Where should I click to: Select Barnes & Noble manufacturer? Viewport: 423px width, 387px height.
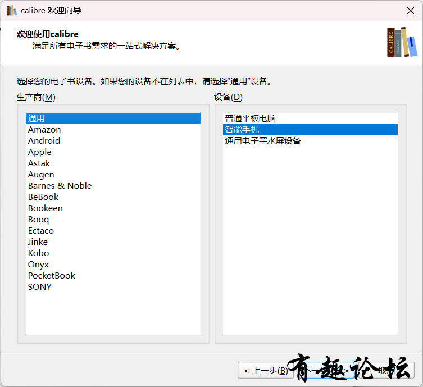click(113, 186)
